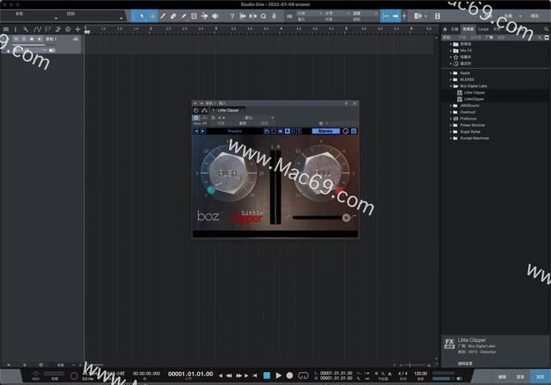Toggle the plugin A compare state button
The width and height of the screenshot is (551, 385).
coord(287,131)
